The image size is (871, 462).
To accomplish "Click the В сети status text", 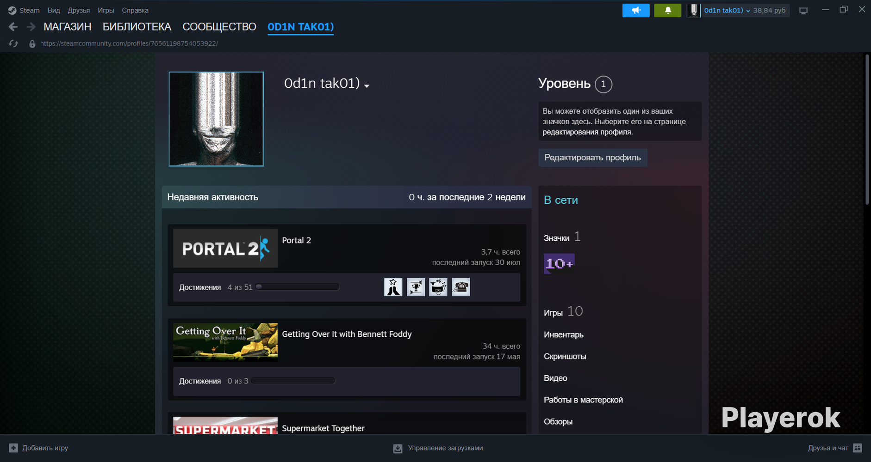I will tap(561, 200).
